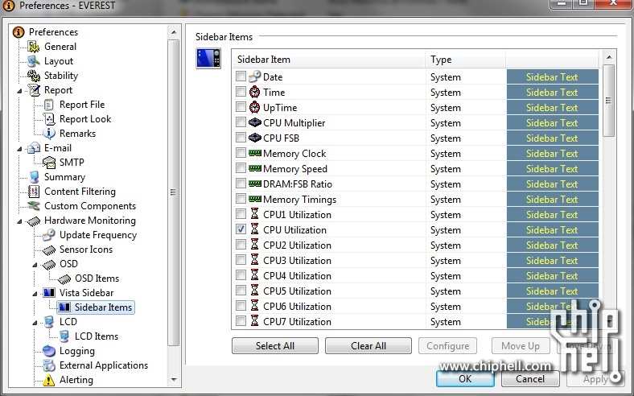Click the Sensor Icons chip icon

tap(49, 250)
